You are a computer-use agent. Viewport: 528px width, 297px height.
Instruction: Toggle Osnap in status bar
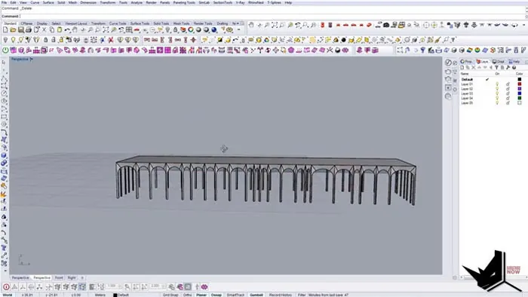click(216, 295)
